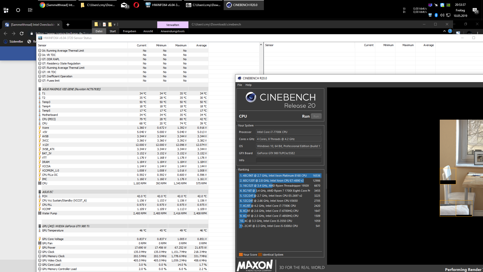
Task: Open a new Chrome tab
Action: tap(68, 25)
